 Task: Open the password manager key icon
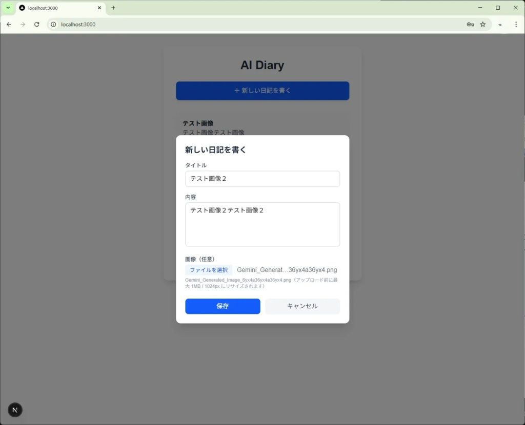click(x=470, y=24)
